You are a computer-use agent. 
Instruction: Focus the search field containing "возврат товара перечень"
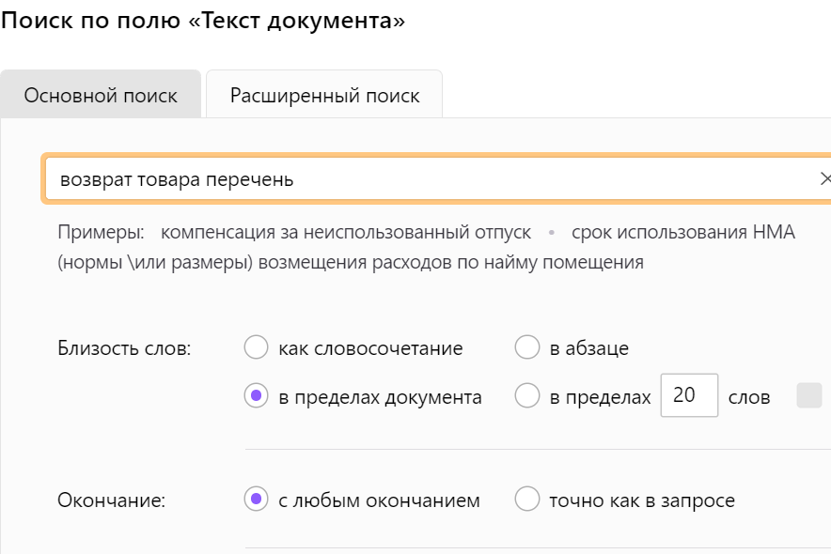click(x=423, y=179)
